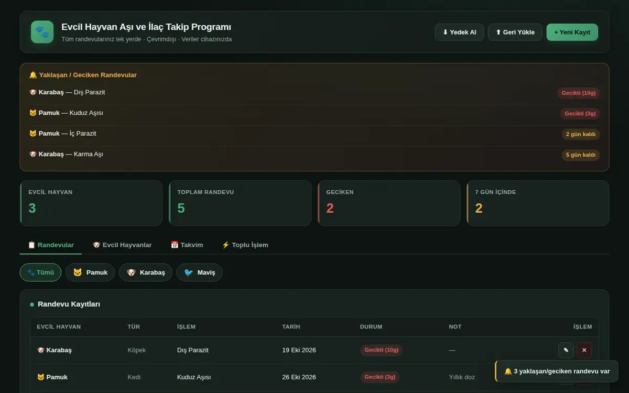Delete the Karabaş Dış Parazit record
This screenshot has height=393, width=629.
click(x=584, y=350)
